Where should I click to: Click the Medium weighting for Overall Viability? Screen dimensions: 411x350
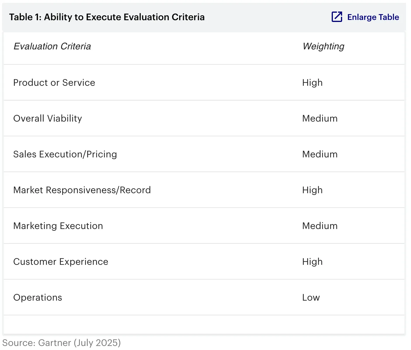[x=320, y=119]
